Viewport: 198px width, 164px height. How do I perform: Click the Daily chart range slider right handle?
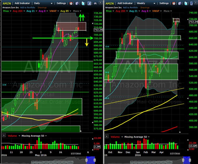coord(95,160)
